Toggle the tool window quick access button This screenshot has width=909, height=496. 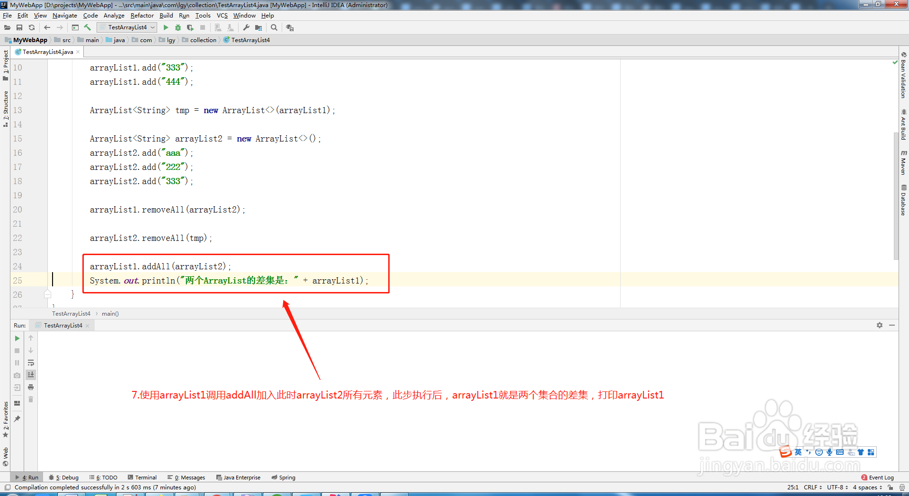tap(7, 487)
